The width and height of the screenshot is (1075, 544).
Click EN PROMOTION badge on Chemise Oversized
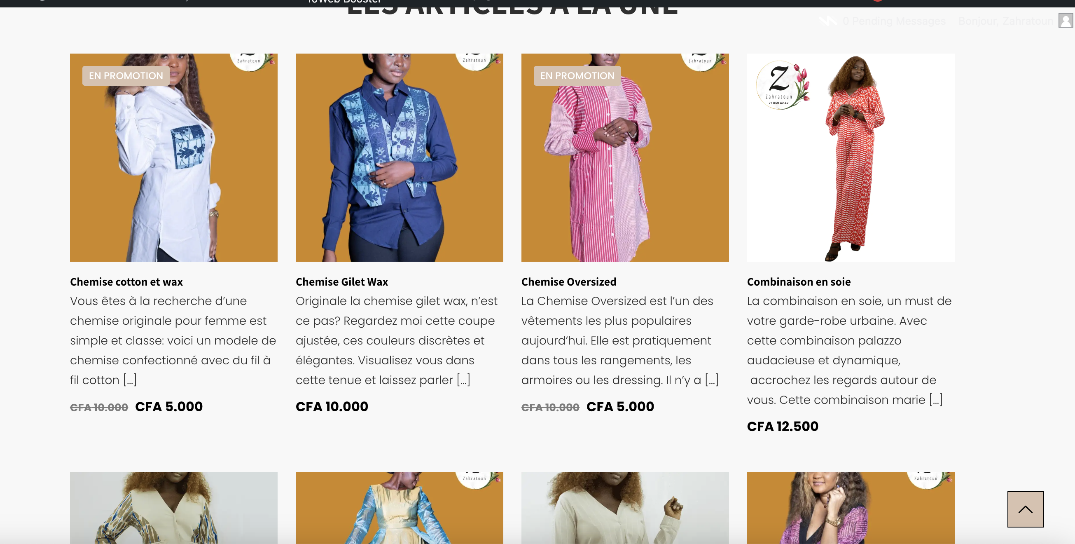pyautogui.click(x=577, y=76)
